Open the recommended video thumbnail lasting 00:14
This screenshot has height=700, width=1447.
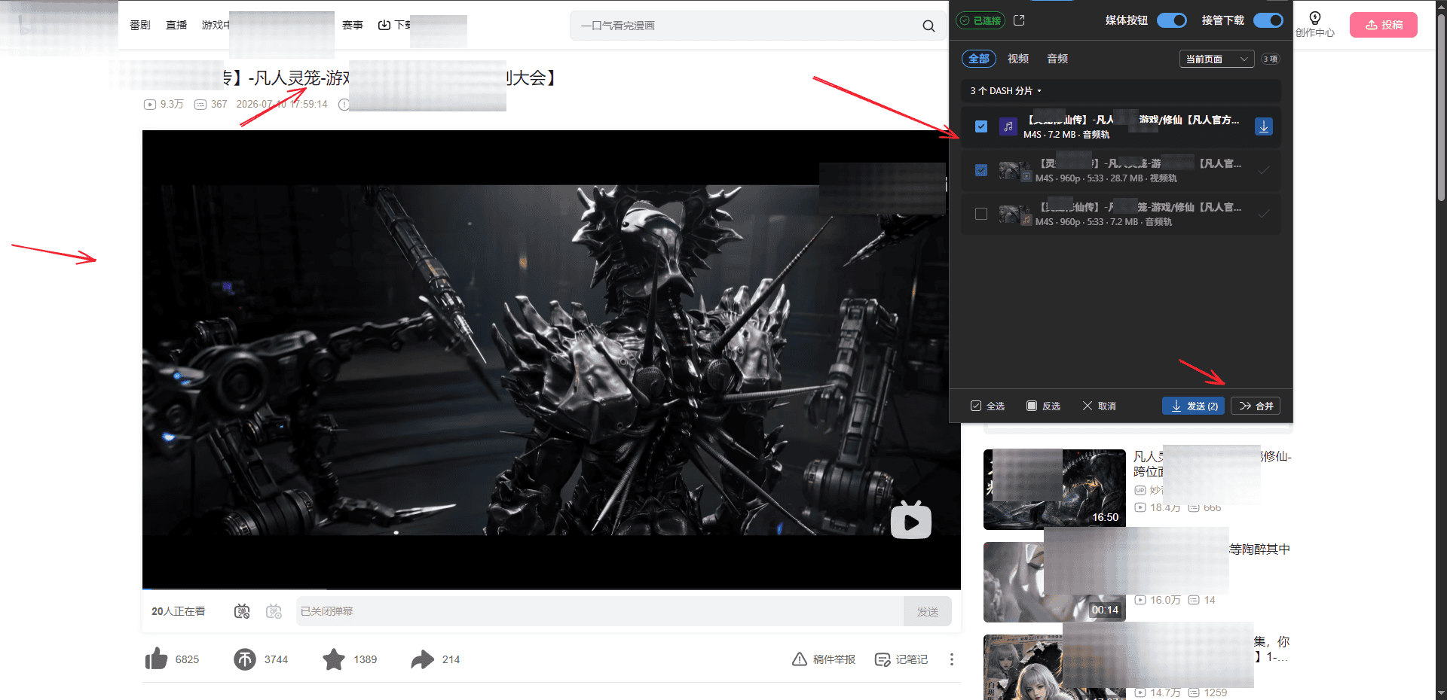1054,582
